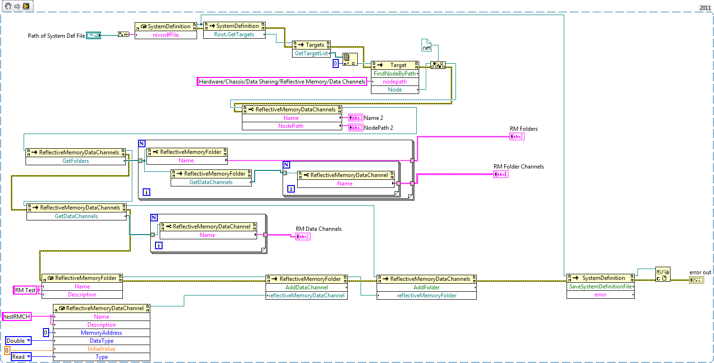Screen dimensions: 714x363
Task: Click the Description row of ReflectiveMemoryFolder constructor
Action: pos(82,295)
